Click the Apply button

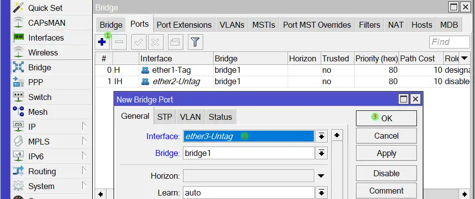386,153
